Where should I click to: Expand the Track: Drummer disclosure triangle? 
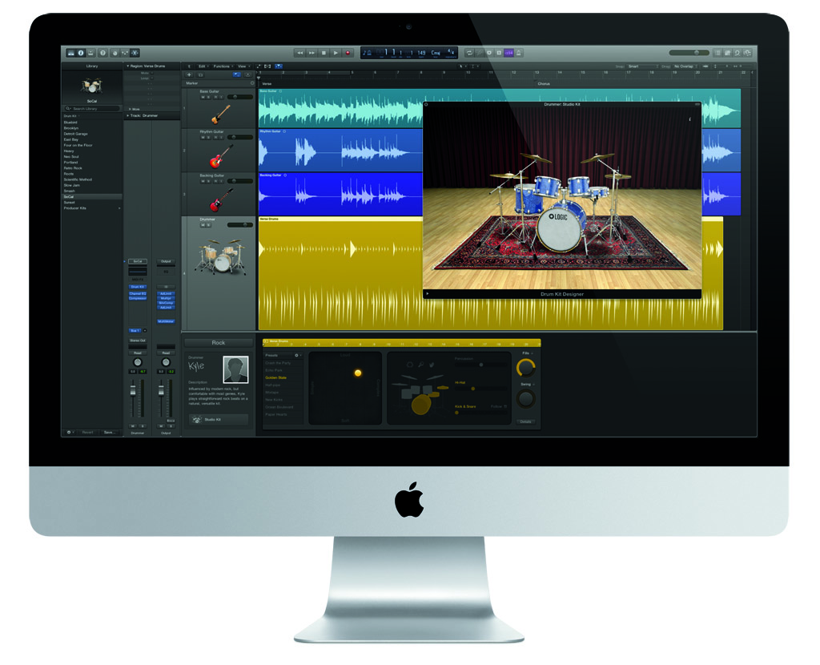point(127,115)
